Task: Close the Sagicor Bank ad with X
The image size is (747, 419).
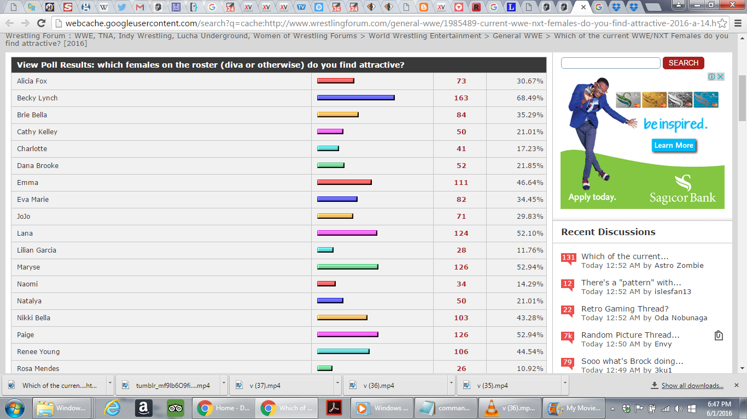Action: tap(720, 76)
